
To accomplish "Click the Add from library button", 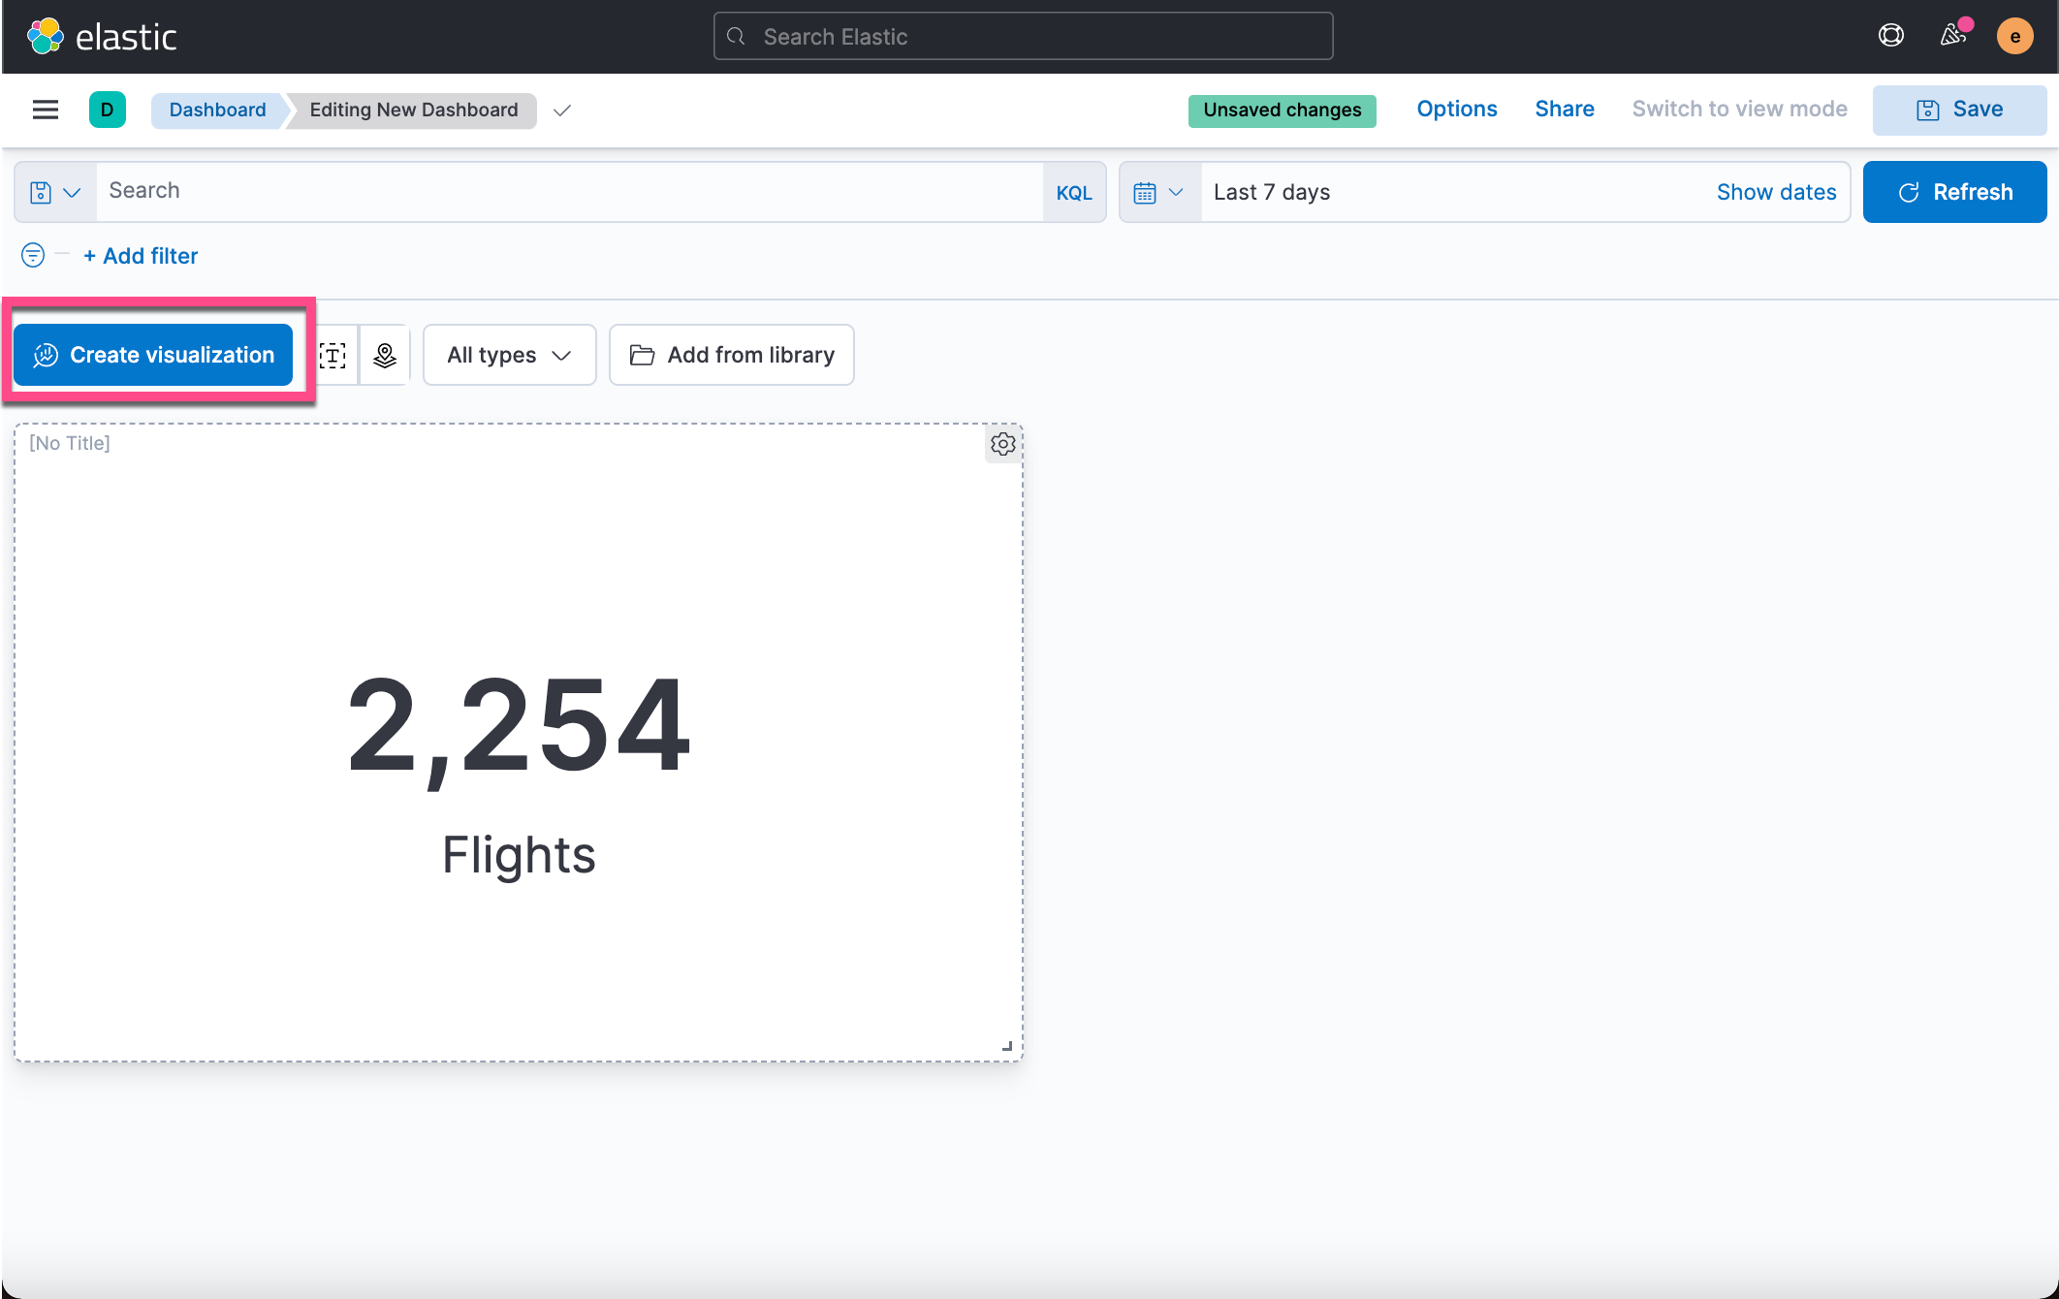I will pos(732,355).
